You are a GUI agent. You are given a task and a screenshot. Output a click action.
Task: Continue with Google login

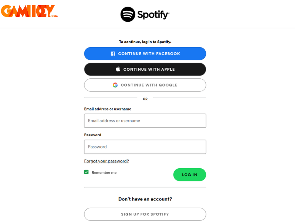click(145, 85)
